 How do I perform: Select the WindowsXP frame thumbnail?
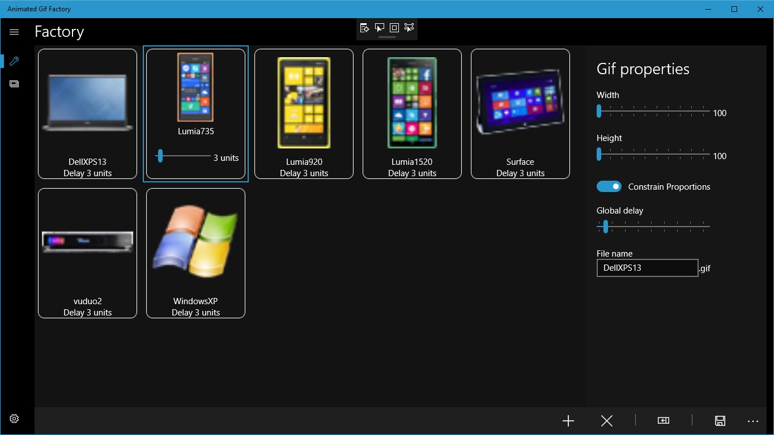pyautogui.click(x=195, y=253)
